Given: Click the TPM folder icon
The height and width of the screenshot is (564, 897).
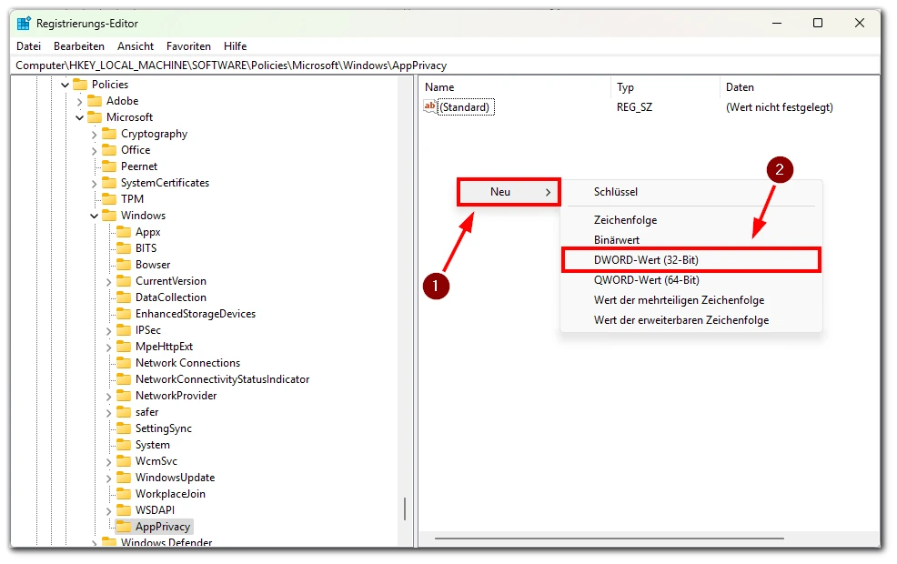Looking at the screenshot, I should [108, 199].
